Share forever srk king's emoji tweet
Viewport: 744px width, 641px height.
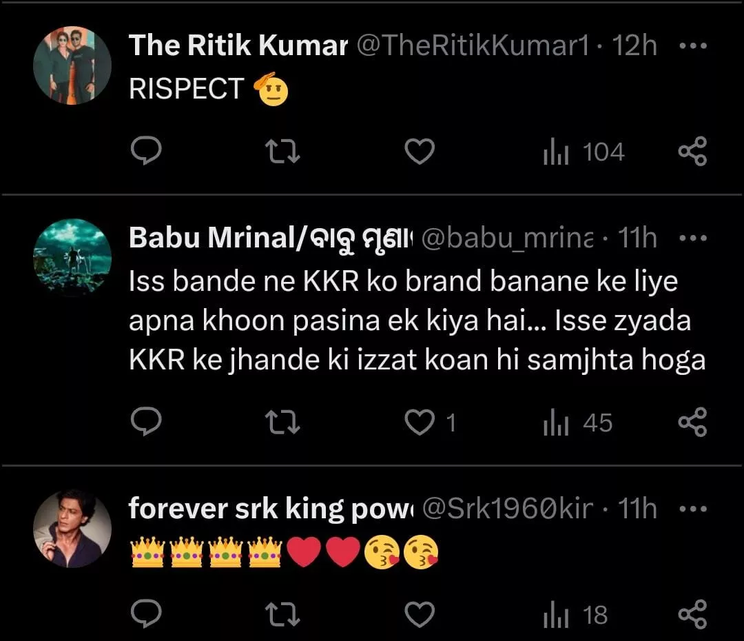[x=692, y=614]
